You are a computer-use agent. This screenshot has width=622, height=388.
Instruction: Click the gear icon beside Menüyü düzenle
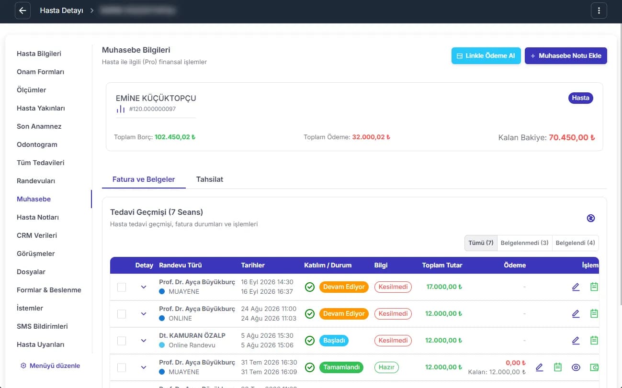[23, 366]
